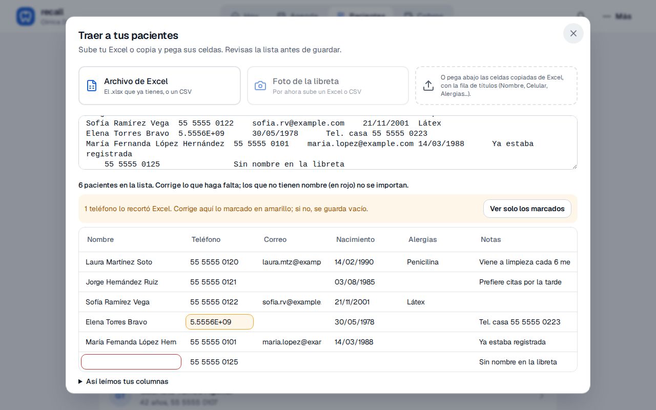
Task: Edit the Penicilina allergy cell
Action: point(436,262)
